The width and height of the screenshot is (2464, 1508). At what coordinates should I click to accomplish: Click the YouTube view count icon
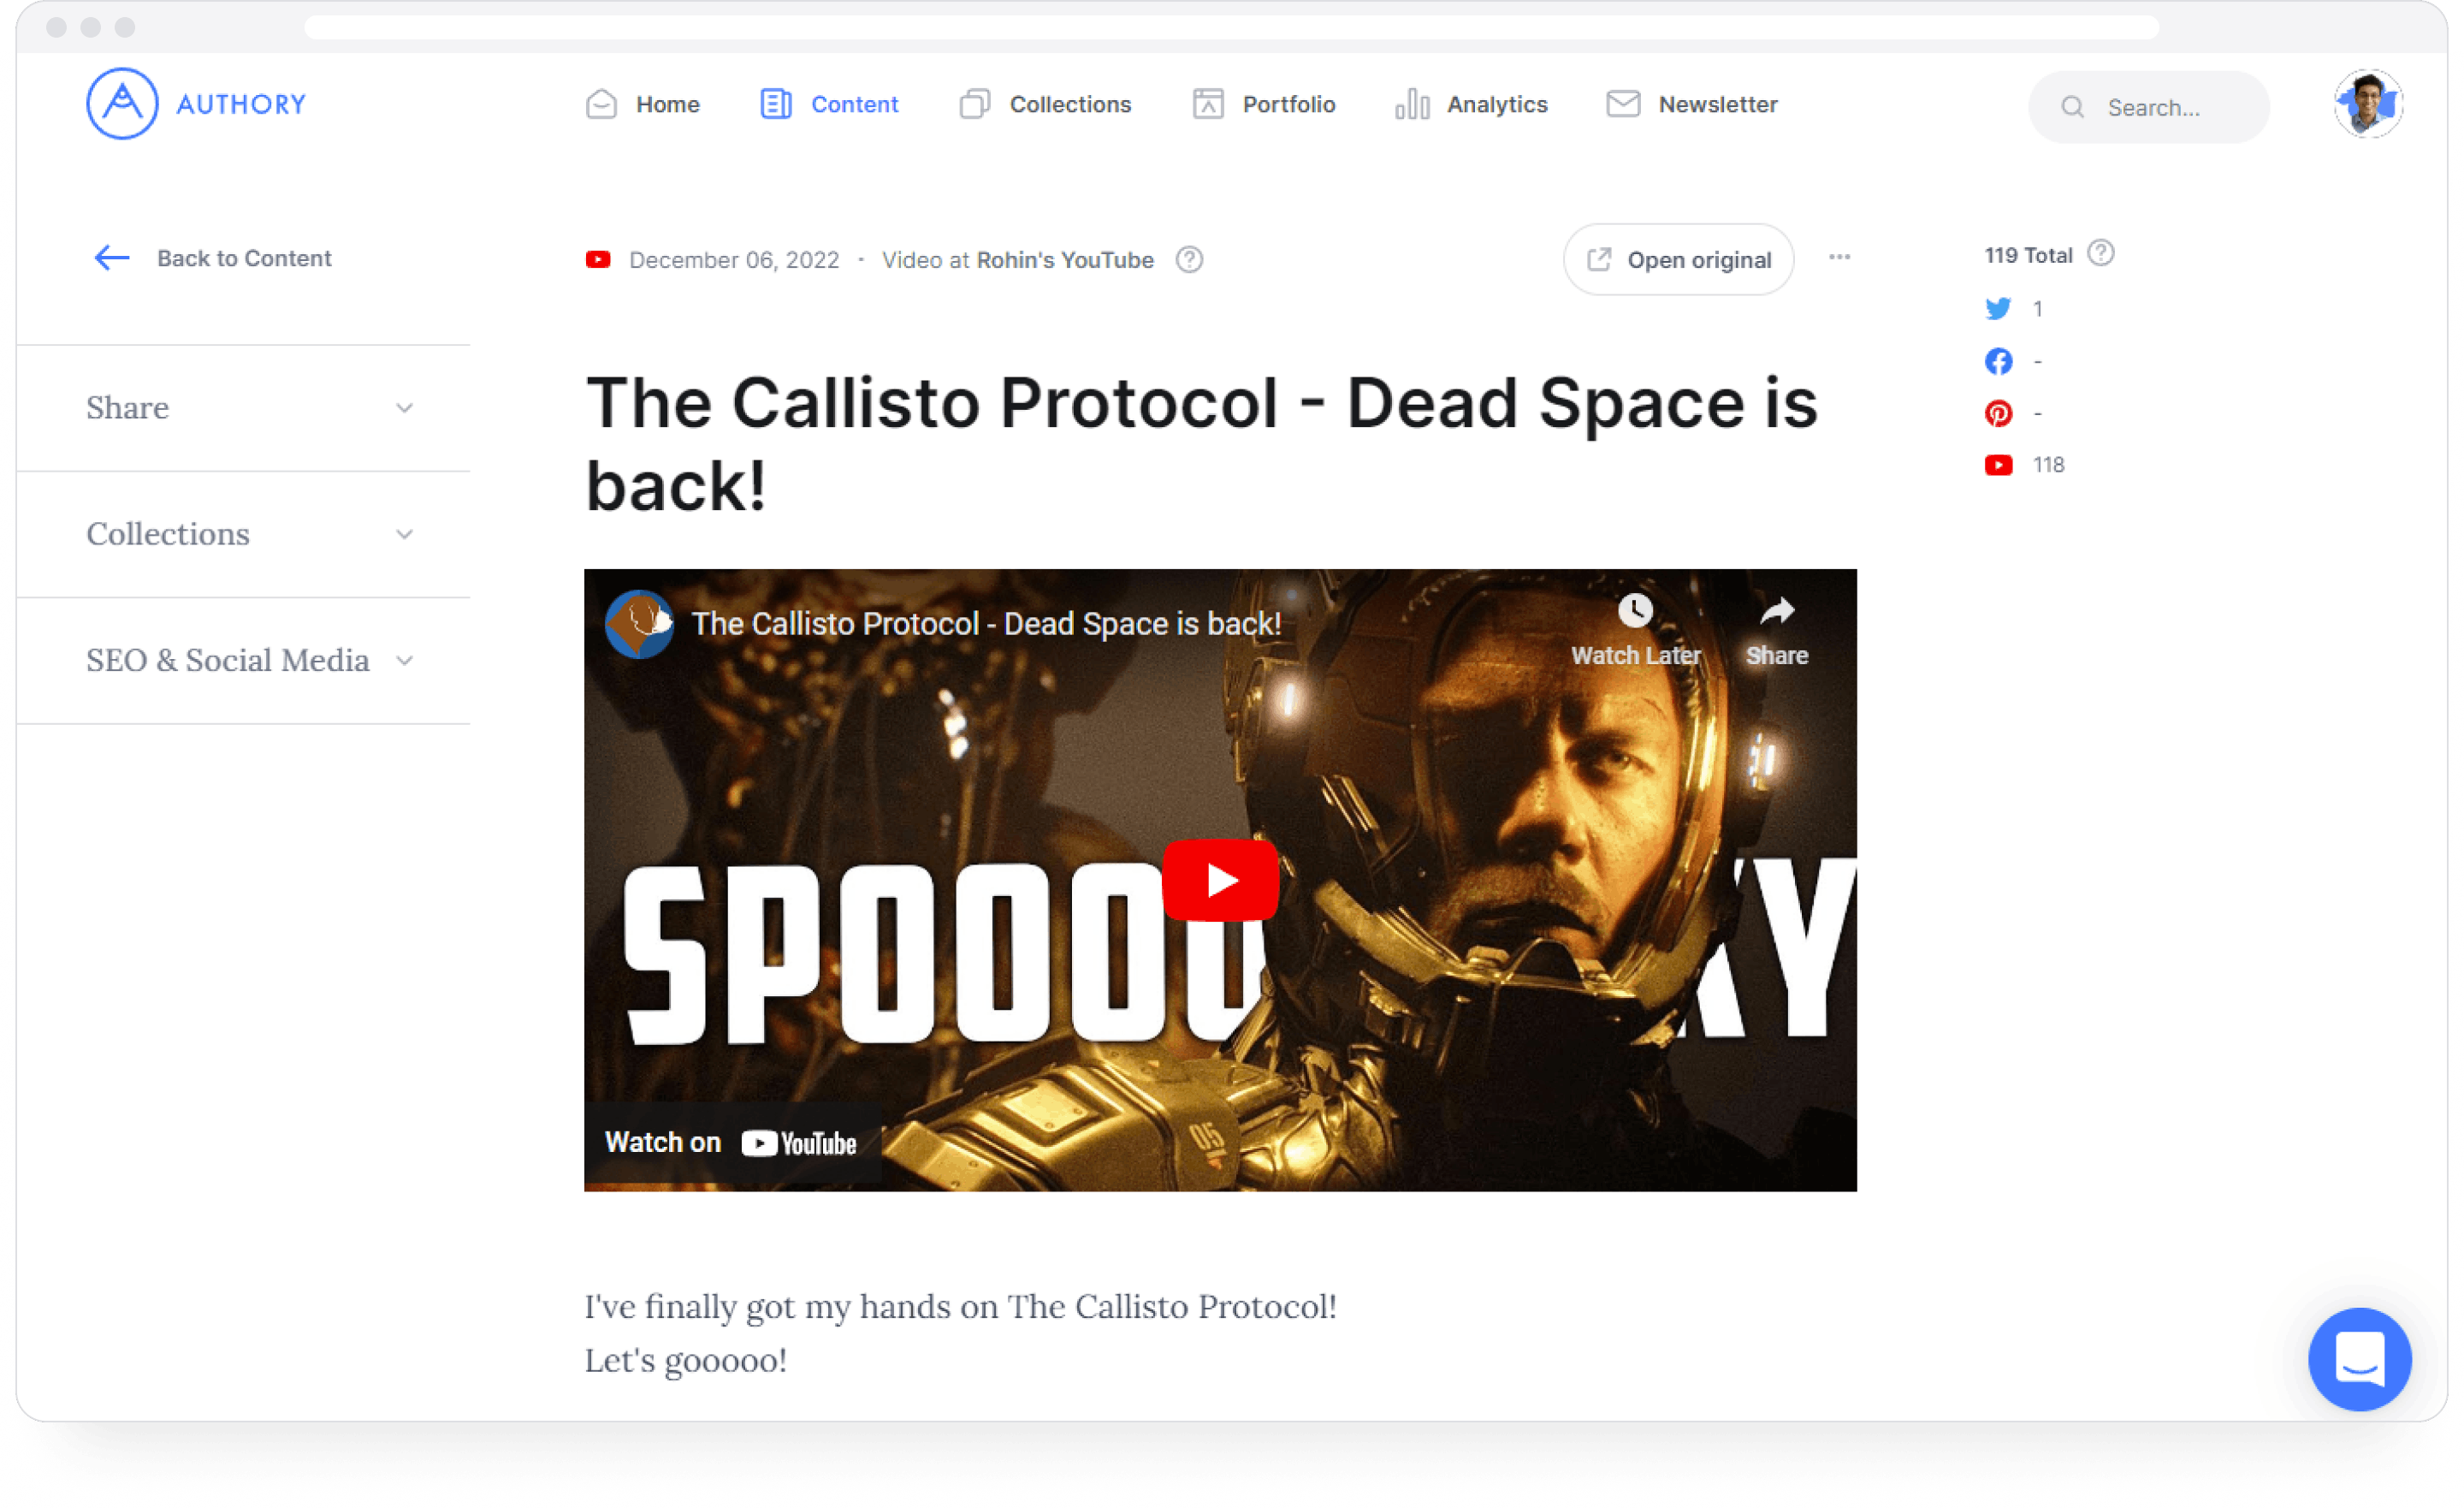(1996, 463)
